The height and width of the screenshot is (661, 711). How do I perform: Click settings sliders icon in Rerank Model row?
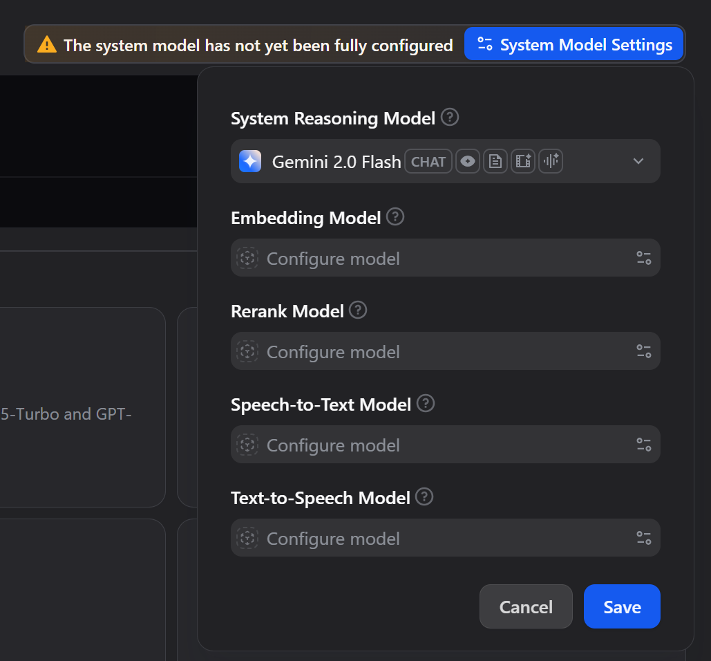[x=643, y=351]
